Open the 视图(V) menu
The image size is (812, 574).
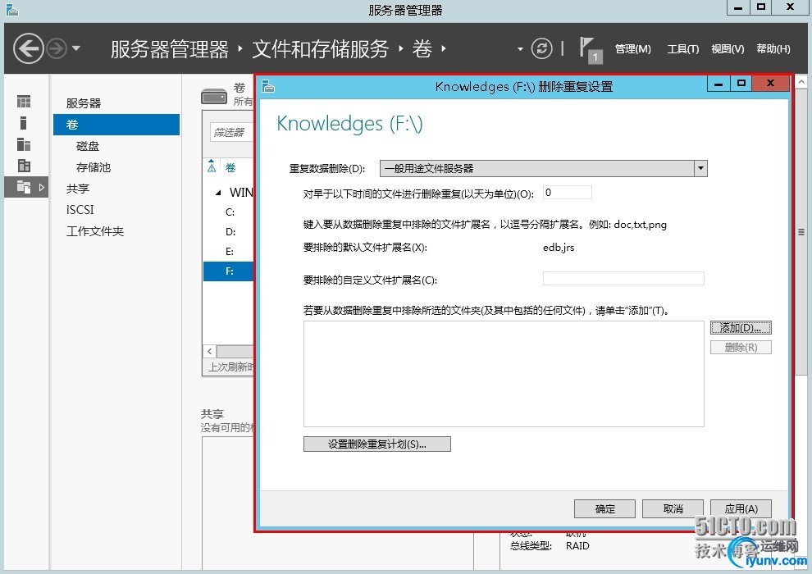point(727,49)
